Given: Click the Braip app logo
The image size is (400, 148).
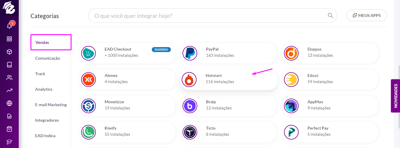Looking at the screenshot, I should pyautogui.click(x=190, y=106).
